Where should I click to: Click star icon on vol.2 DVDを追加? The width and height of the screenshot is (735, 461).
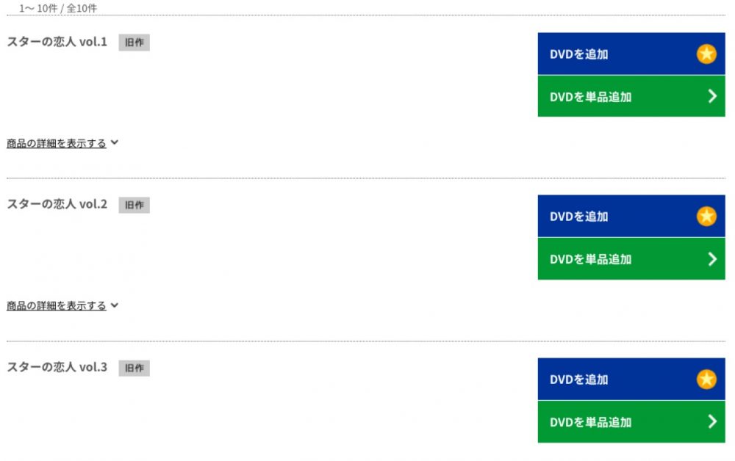(706, 217)
